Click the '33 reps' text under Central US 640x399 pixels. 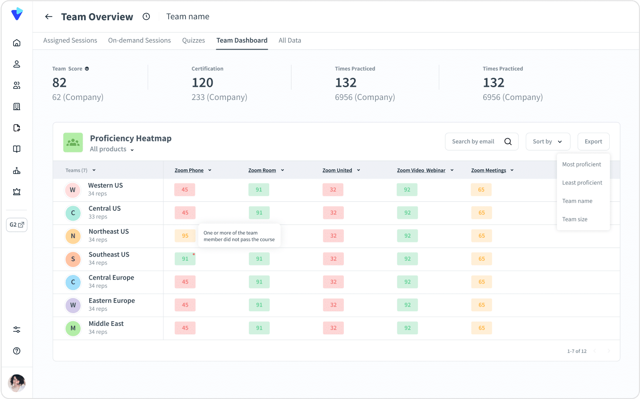(98, 217)
